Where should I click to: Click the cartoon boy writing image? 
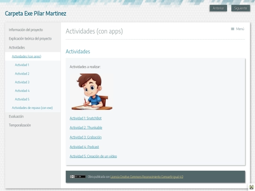(x=92, y=91)
